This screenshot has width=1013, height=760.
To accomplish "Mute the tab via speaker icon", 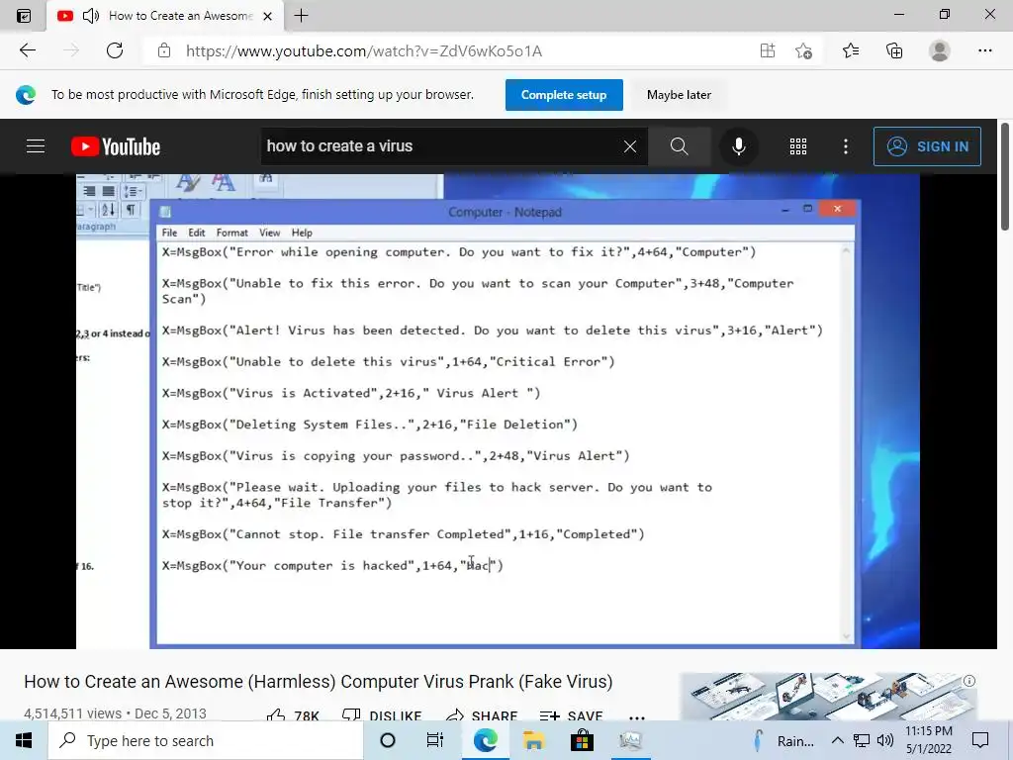I will (x=90, y=16).
